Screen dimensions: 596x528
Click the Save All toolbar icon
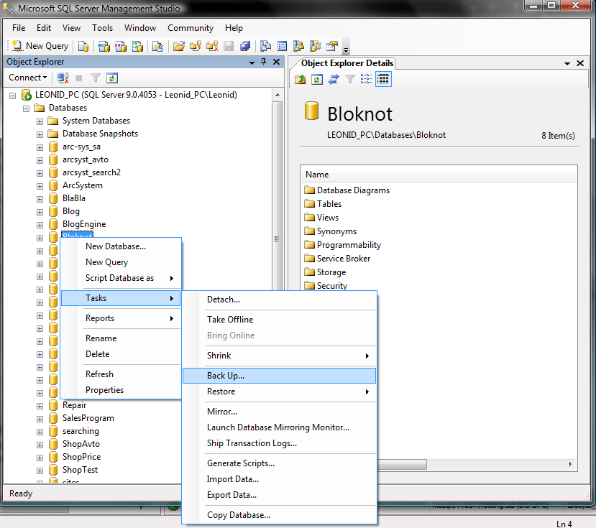(x=245, y=47)
